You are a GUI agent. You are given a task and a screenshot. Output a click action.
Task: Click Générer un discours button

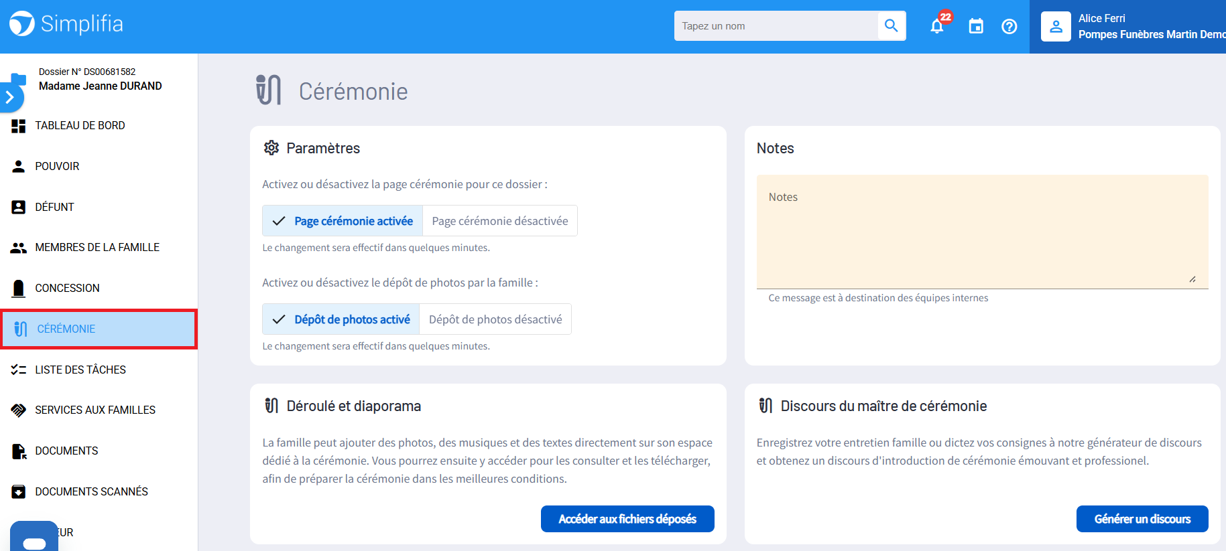tap(1142, 519)
